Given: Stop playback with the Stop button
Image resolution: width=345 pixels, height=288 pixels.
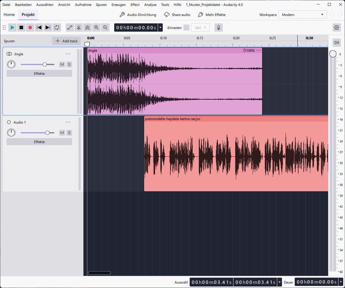Looking at the screenshot, I should pos(21,27).
